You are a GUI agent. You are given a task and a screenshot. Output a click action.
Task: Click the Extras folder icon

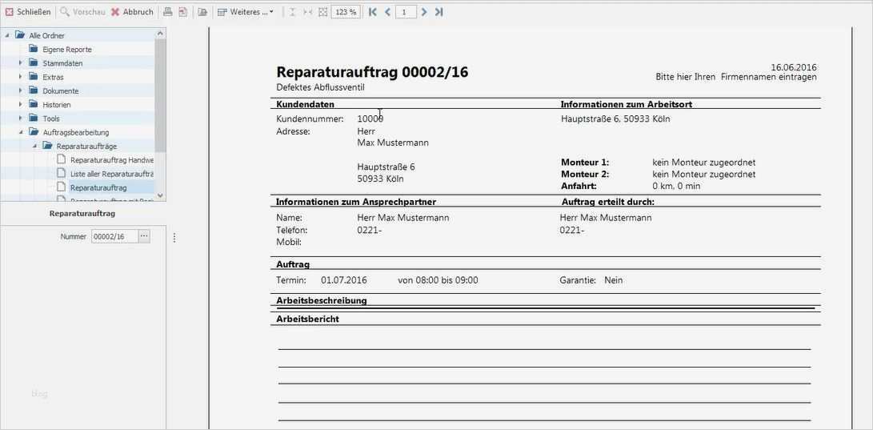pos(34,77)
